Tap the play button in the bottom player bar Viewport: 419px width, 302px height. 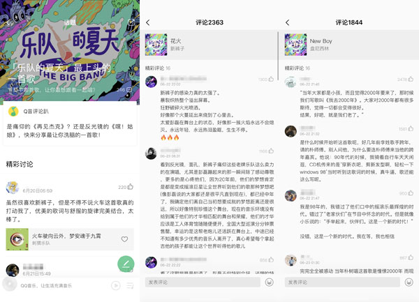click(x=115, y=286)
